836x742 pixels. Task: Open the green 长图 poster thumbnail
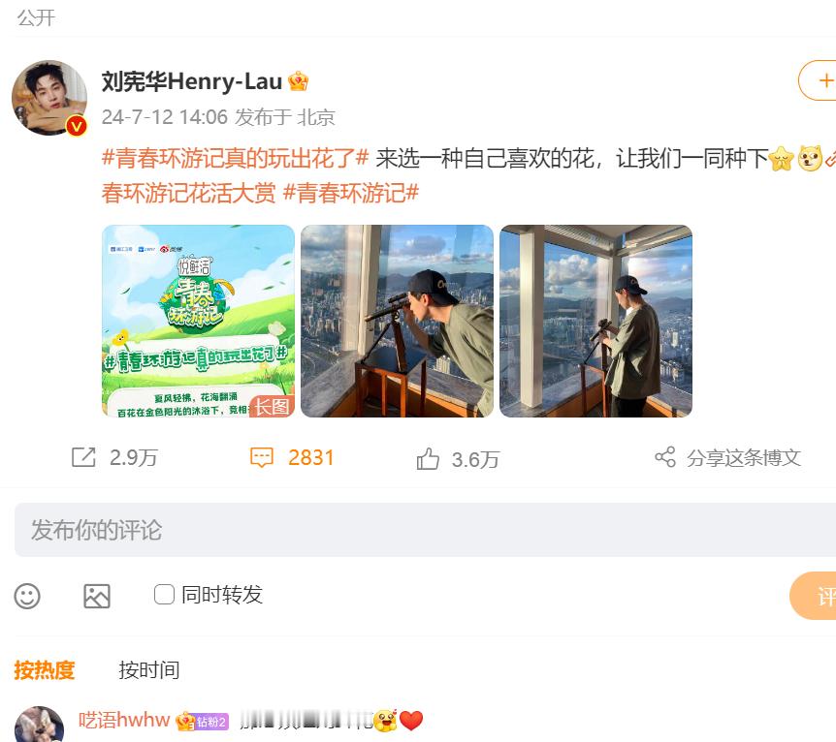tap(198, 321)
